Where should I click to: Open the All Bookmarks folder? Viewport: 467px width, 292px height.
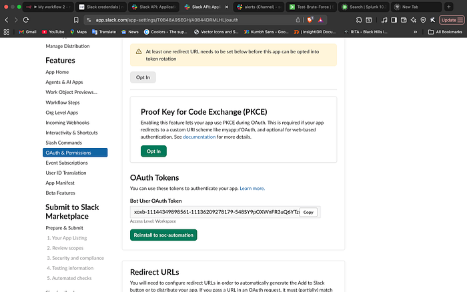pyautogui.click(x=445, y=32)
